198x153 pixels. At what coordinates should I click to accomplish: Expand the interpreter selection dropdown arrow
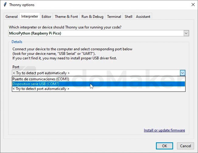coord(186,33)
